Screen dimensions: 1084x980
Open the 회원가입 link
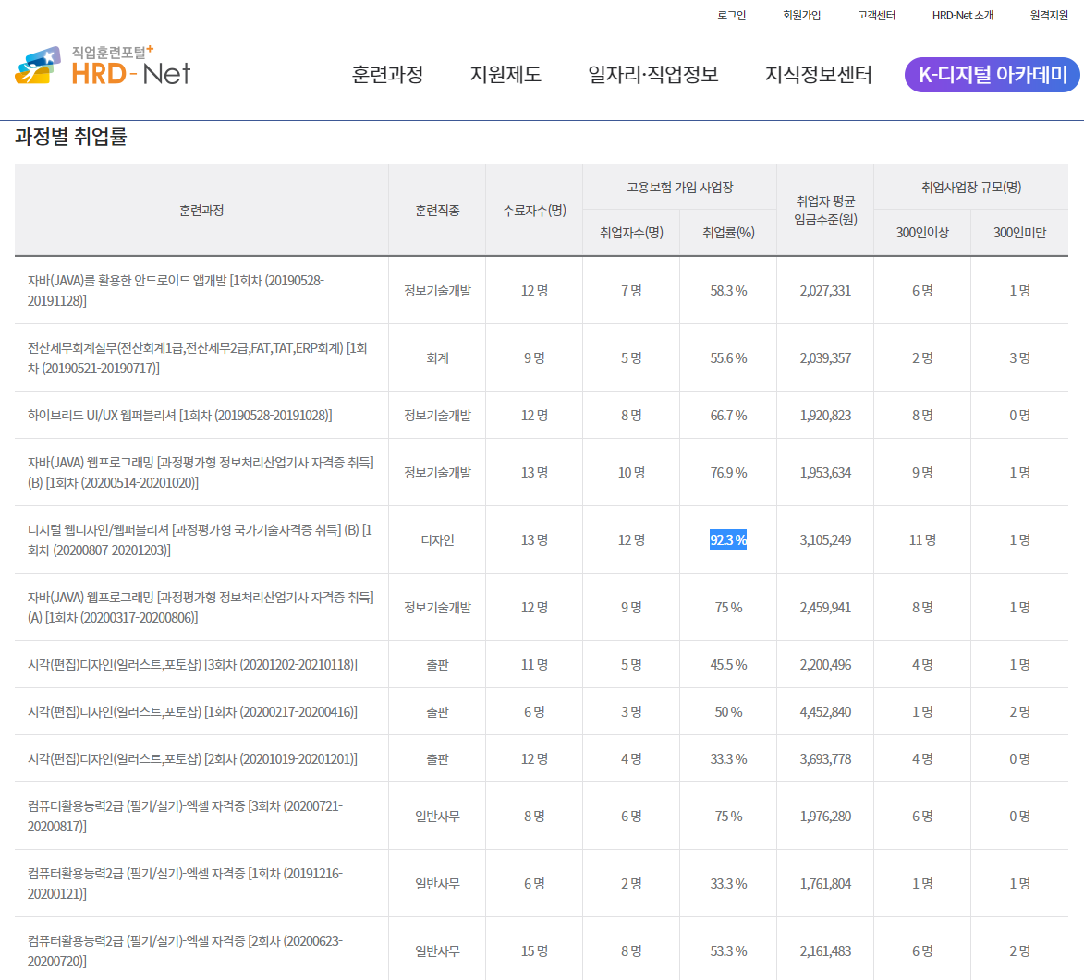(801, 15)
